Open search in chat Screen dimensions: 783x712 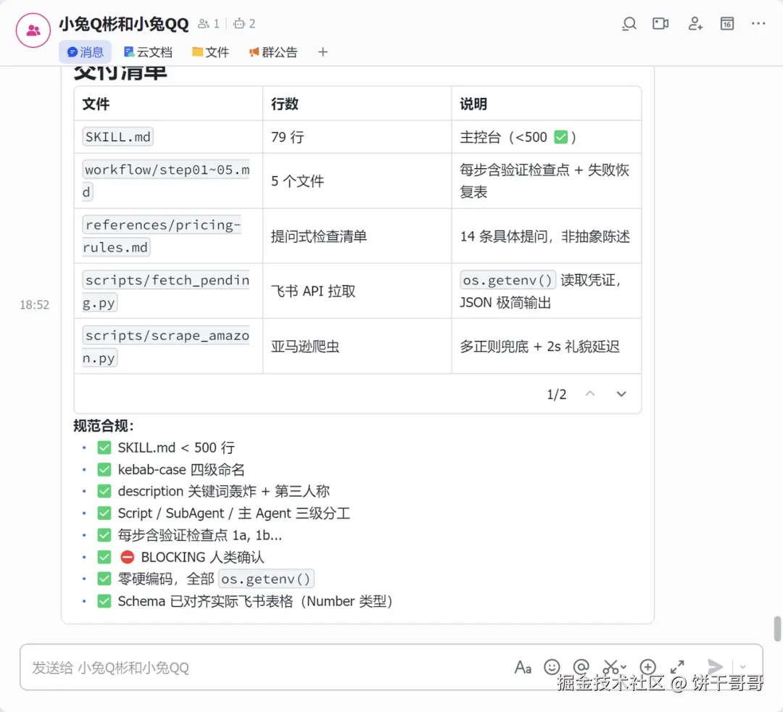tap(629, 23)
